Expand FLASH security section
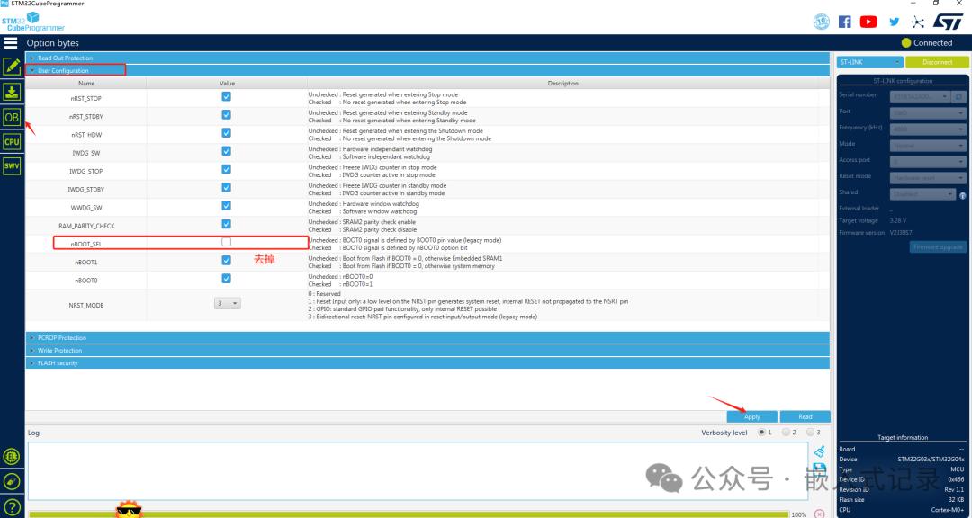Screen dimensions: 972x518 [x=427, y=363]
